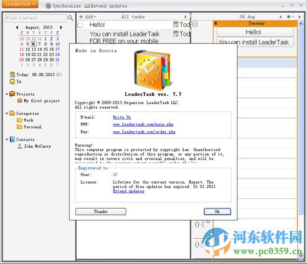This screenshot has width=307, height=264.
Task: Click the Categories folder icon
Action: click(x=12, y=113)
